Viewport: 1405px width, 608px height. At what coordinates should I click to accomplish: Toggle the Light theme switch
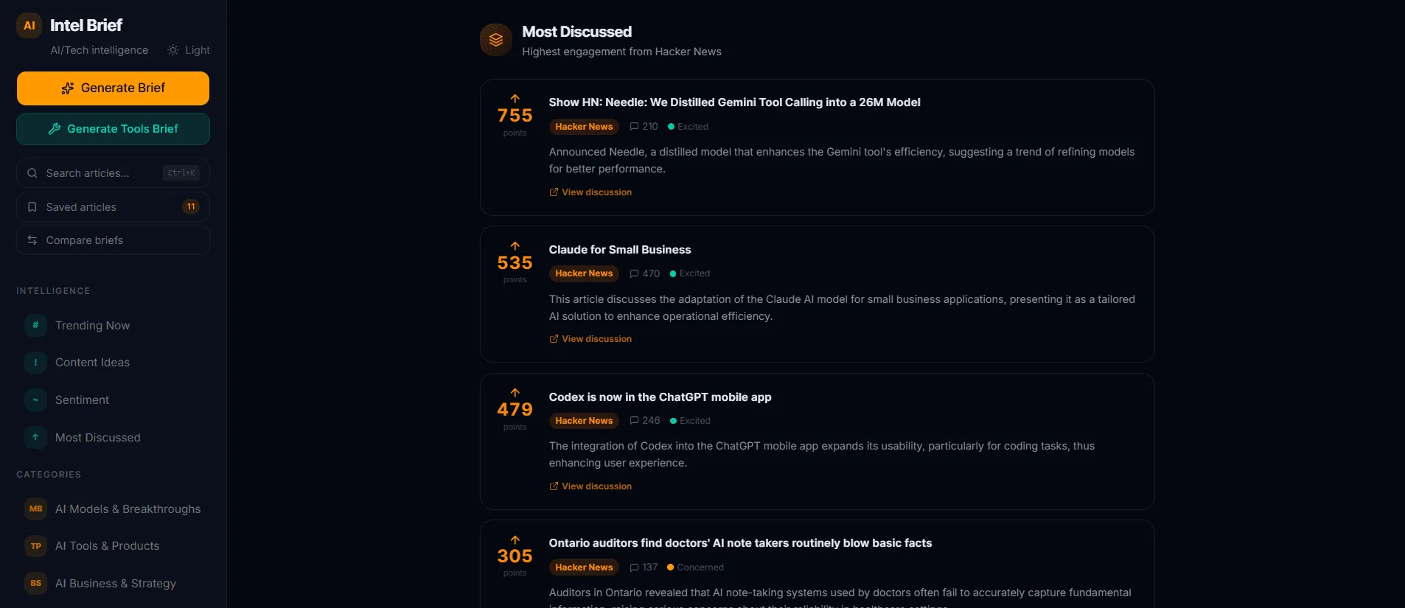click(189, 50)
